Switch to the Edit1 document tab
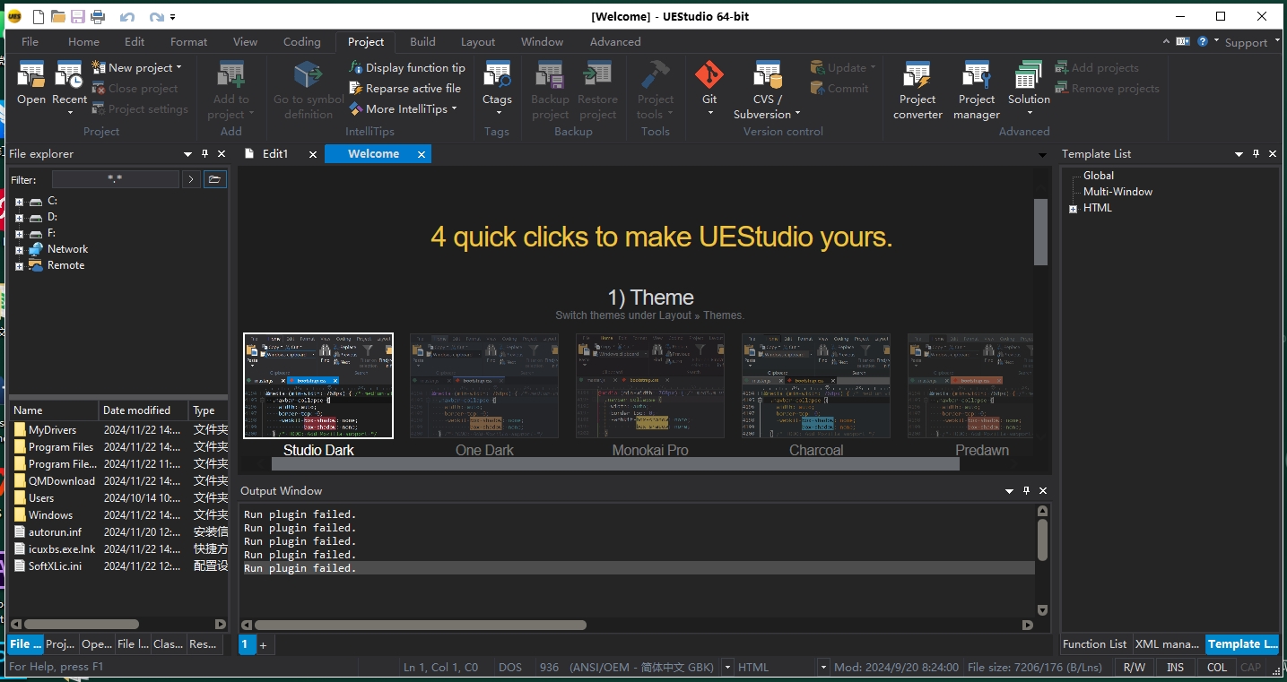1287x682 pixels. pyautogui.click(x=274, y=154)
